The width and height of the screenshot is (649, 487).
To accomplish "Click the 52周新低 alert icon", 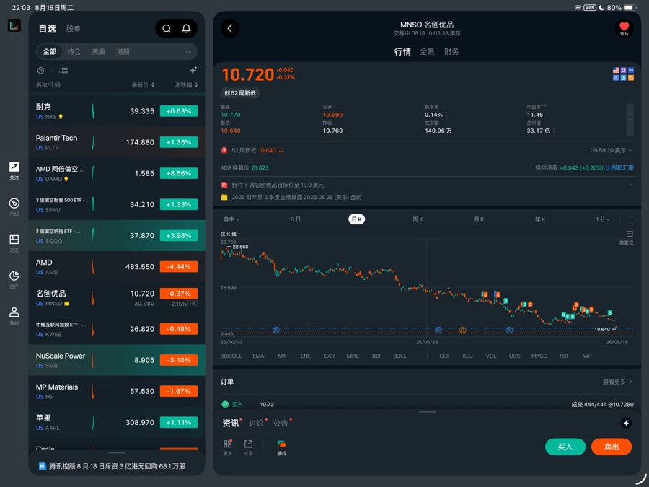I will (x=224, y=150).
